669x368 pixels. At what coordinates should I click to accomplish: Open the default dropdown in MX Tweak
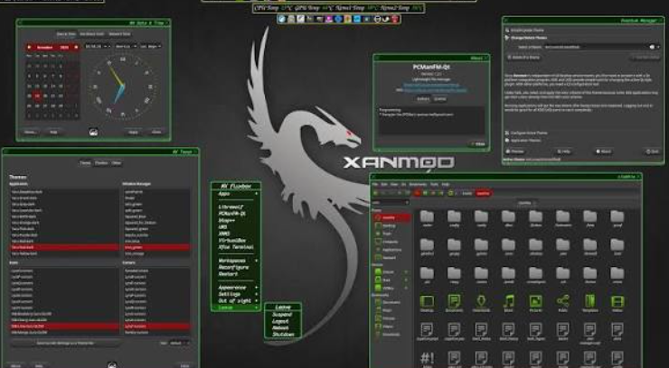point(179,343)
